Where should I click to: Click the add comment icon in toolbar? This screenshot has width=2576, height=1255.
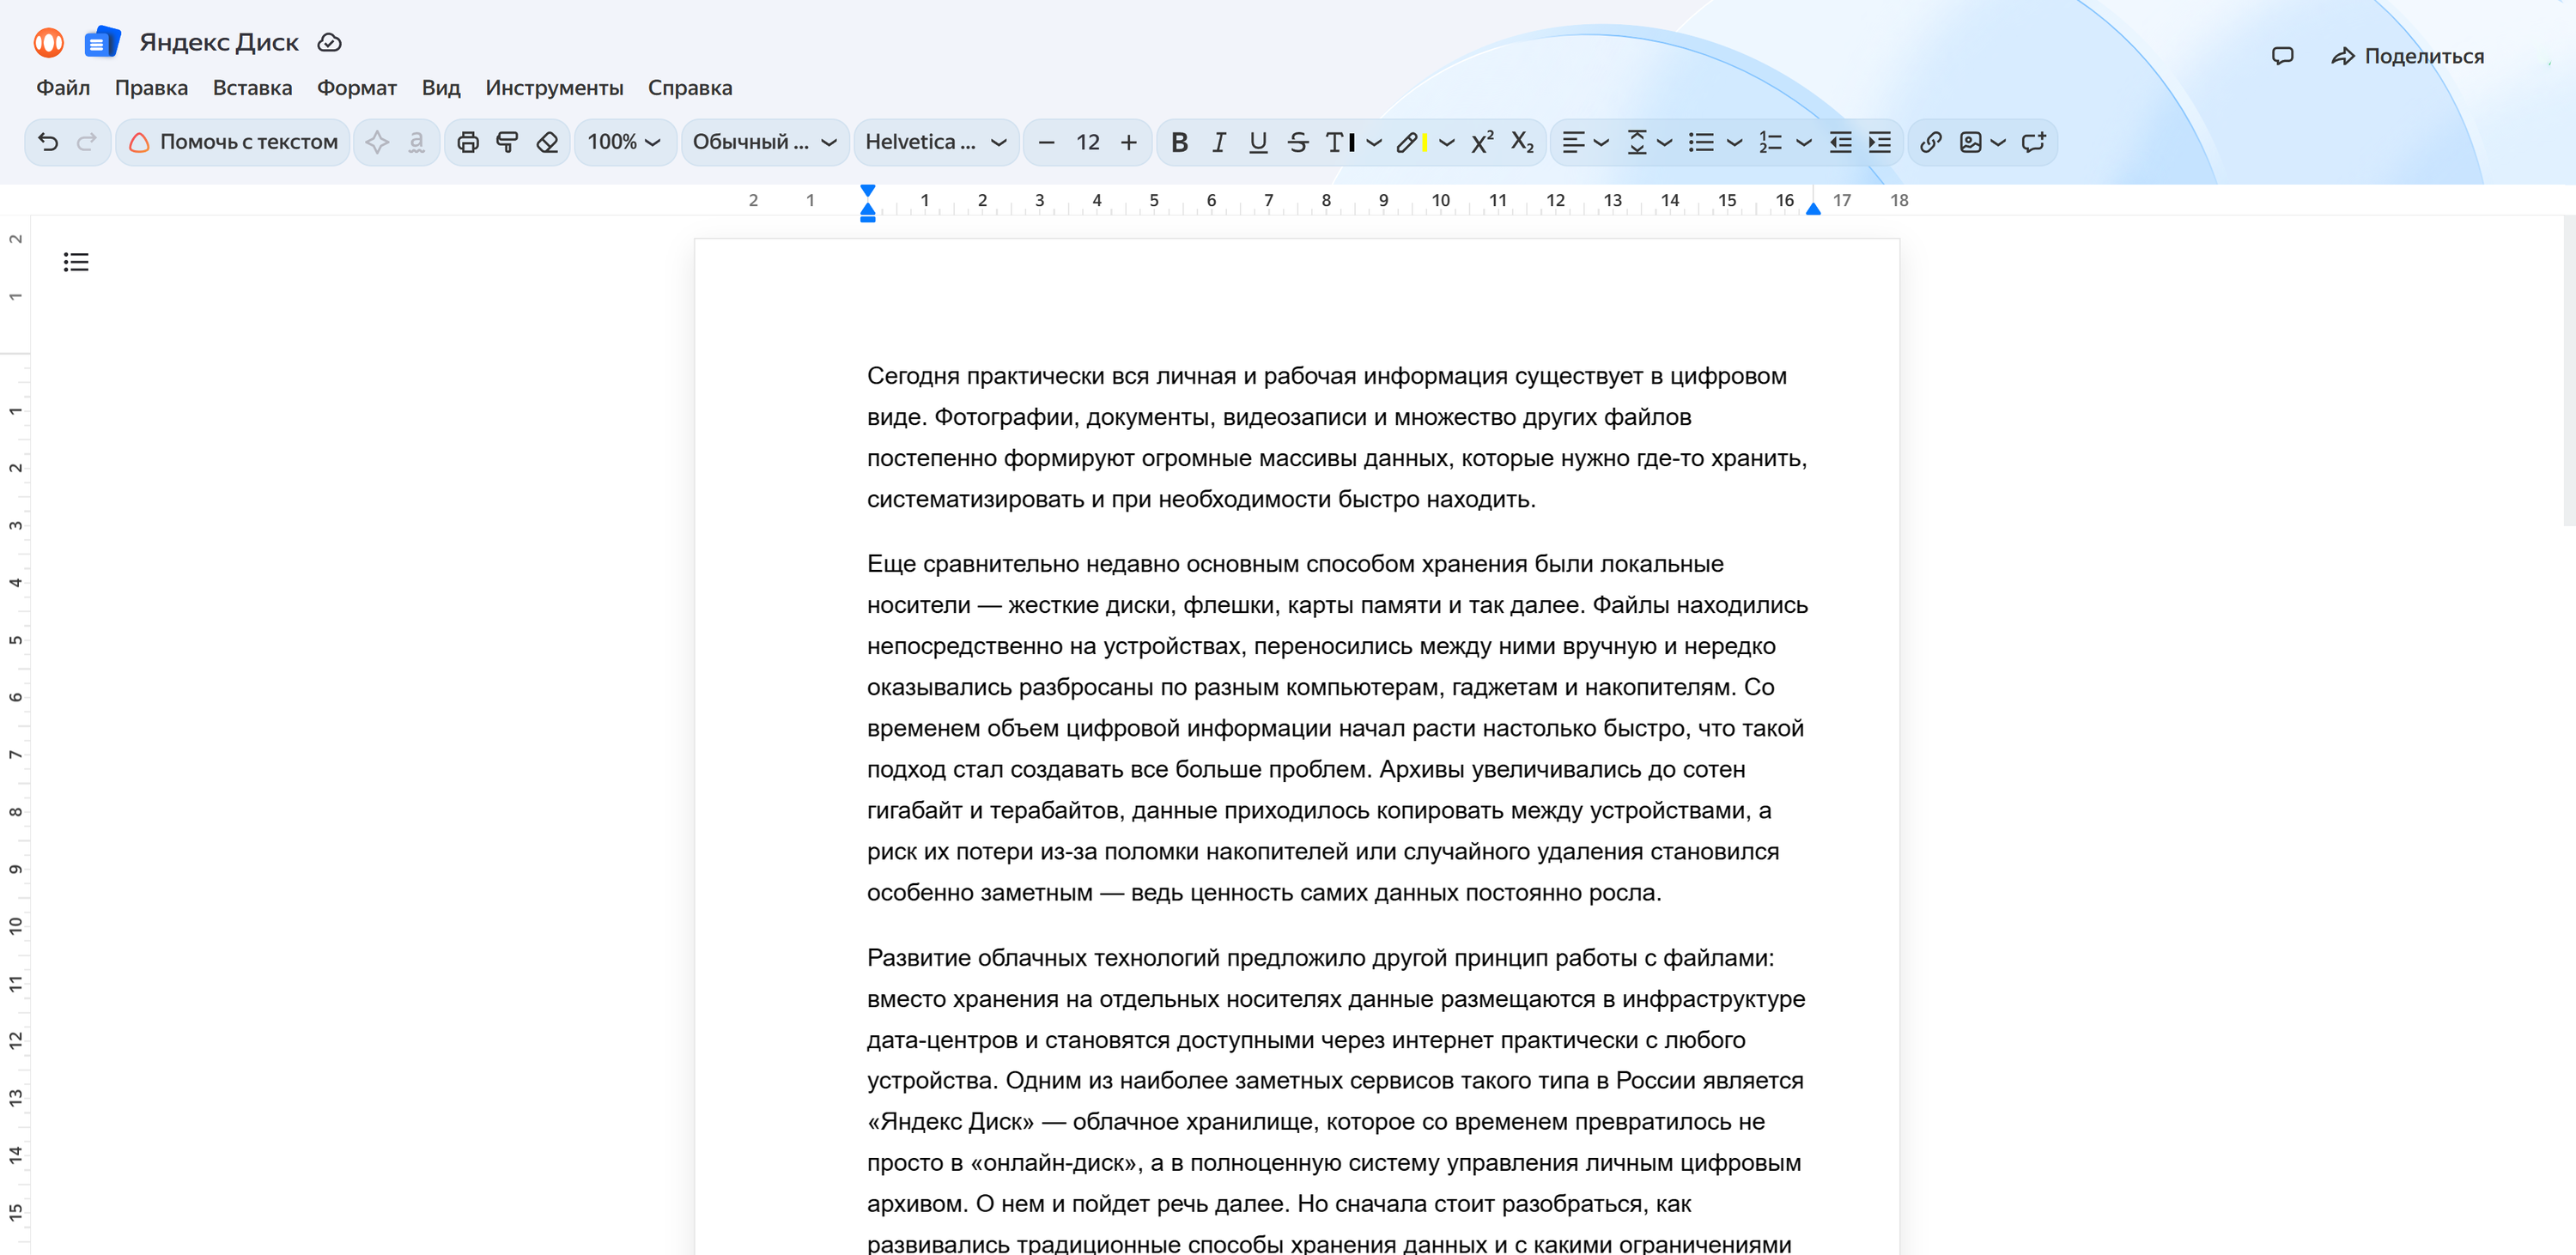click(2033, 142)
